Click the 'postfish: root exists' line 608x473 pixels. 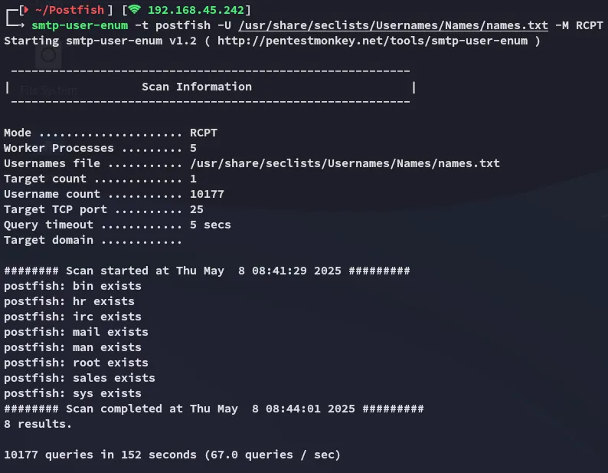pyautogui.click(x=76, y=363)
